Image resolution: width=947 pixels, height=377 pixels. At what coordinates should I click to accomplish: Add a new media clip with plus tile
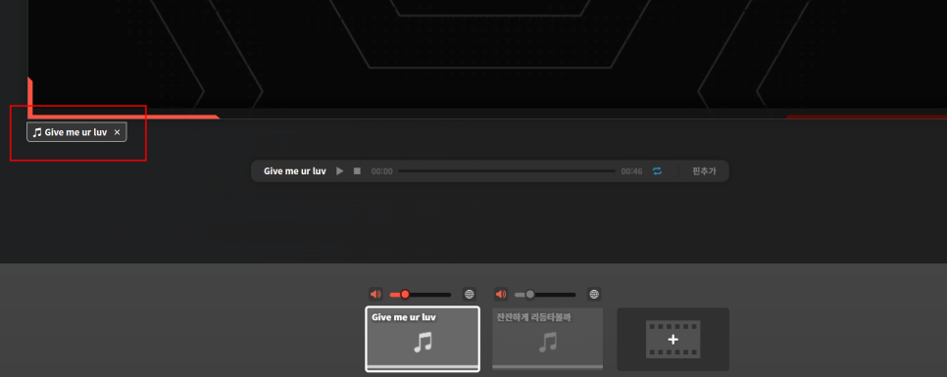tap(673, 339)
